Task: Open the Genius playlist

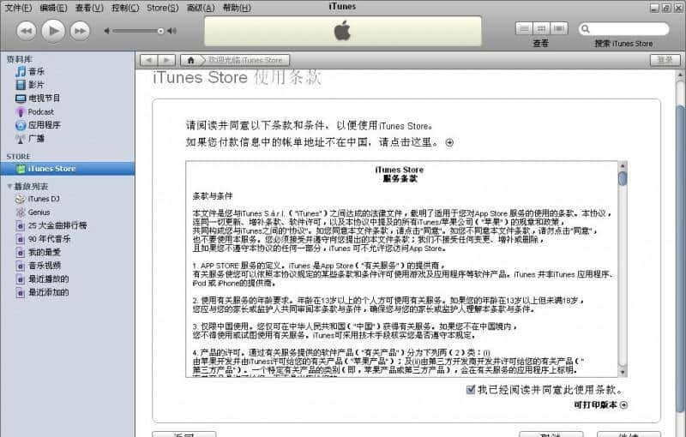Action: 39,212
